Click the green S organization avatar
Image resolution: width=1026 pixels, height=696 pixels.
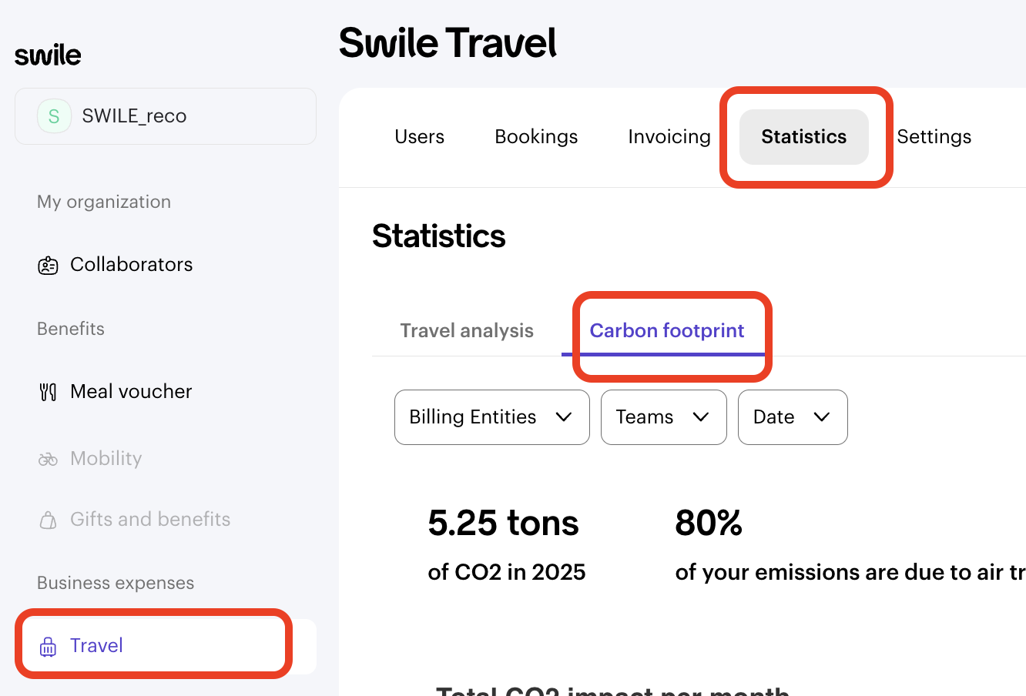click(x=54, y=116)
